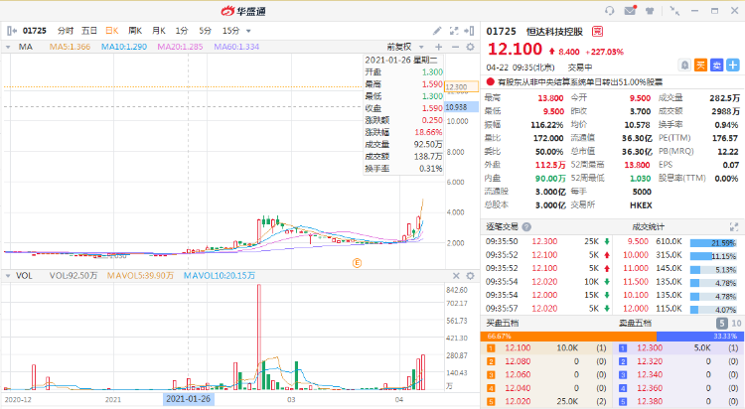The width and height of the screenshot is (745, 409).
Task: Click the MAVOL5:39.90万 volume label
Action: [140, 276]
